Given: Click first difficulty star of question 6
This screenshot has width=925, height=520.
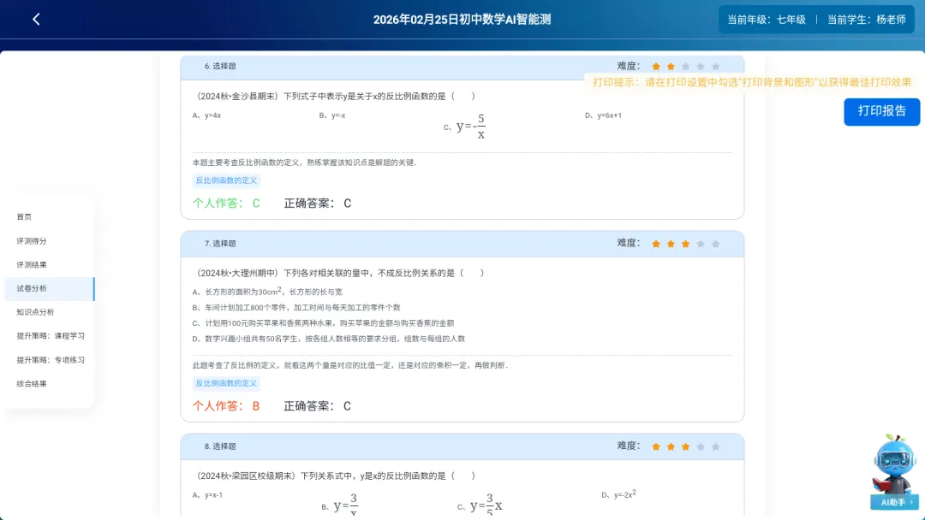Looking at the screenshot, I should [656, 67].
